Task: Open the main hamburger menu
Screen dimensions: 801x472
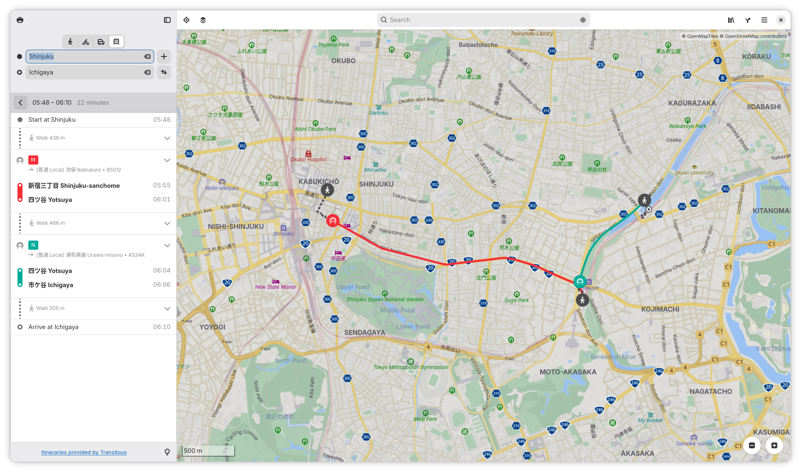Action: pyautogui.click(x=764, y=20)
